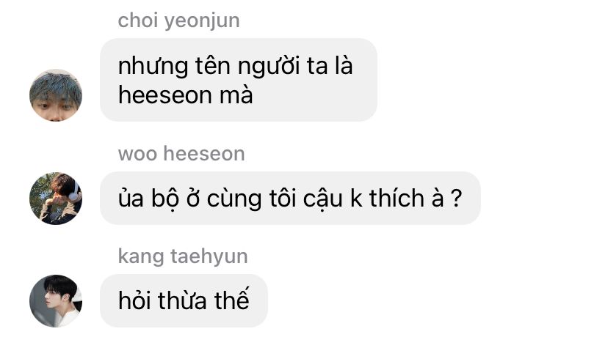Click the word 'ủa' starting heeseon's message
This screenshot has width=608, height=337.
coord(131,198)
